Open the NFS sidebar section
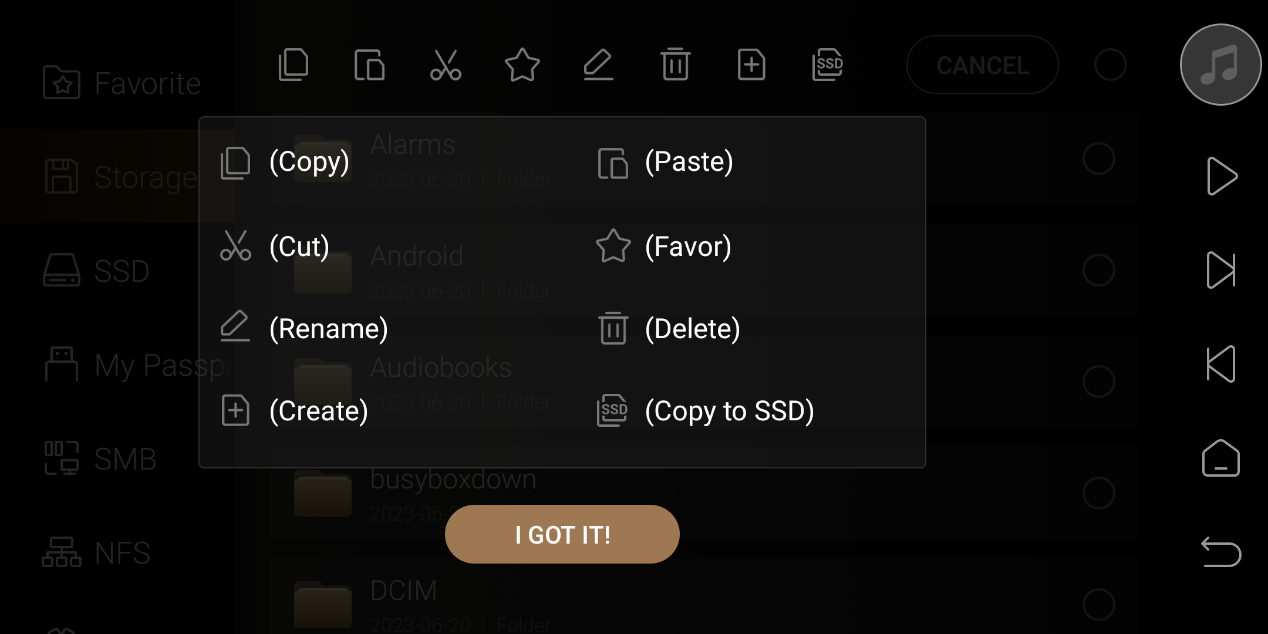This screenshot has width=1268, height=634. pyautogui.click(x=97, y=552)
